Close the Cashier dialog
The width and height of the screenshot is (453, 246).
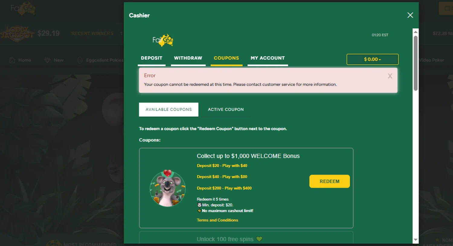pyautogui.click(x=410, y=15)
